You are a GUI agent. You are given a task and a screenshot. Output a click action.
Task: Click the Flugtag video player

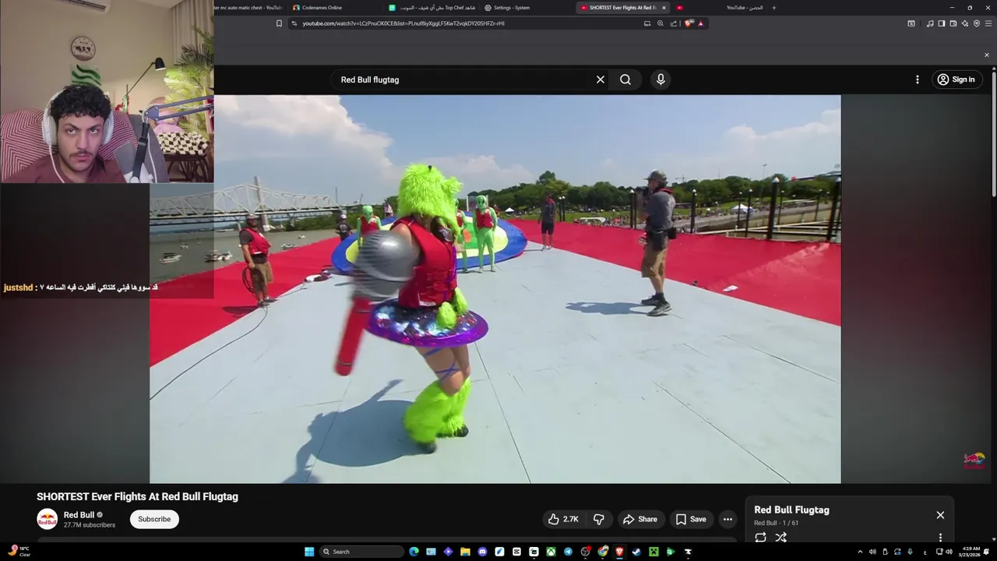[495, 289]
